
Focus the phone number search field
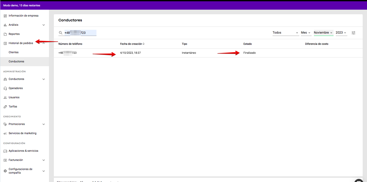(80, 33)
